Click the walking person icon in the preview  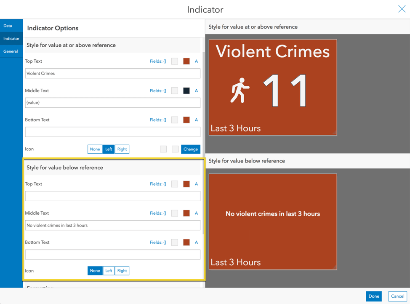(x=240, y=90)
